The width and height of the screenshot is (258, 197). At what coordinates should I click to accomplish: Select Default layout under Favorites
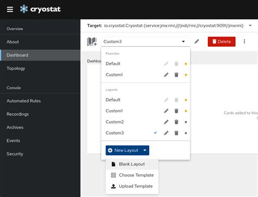[113, 63]
